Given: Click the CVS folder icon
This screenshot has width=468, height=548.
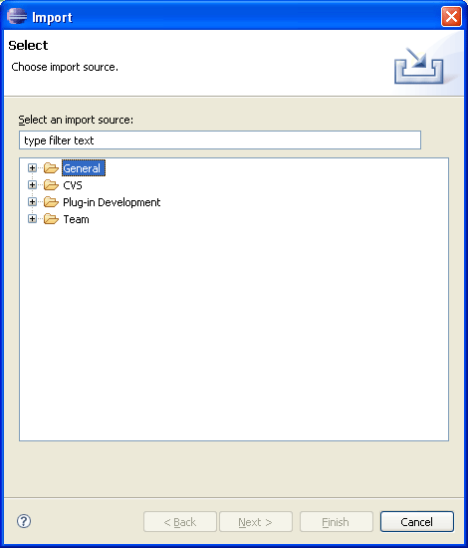Looking at the screenshot, I should pyautogui.click(x=51, y=185).
